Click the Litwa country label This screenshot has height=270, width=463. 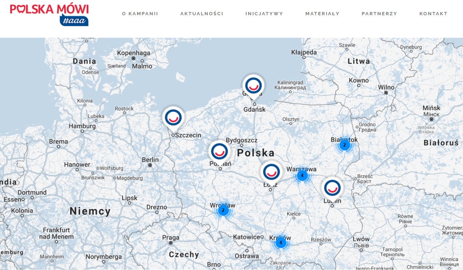tap(359, 61)
